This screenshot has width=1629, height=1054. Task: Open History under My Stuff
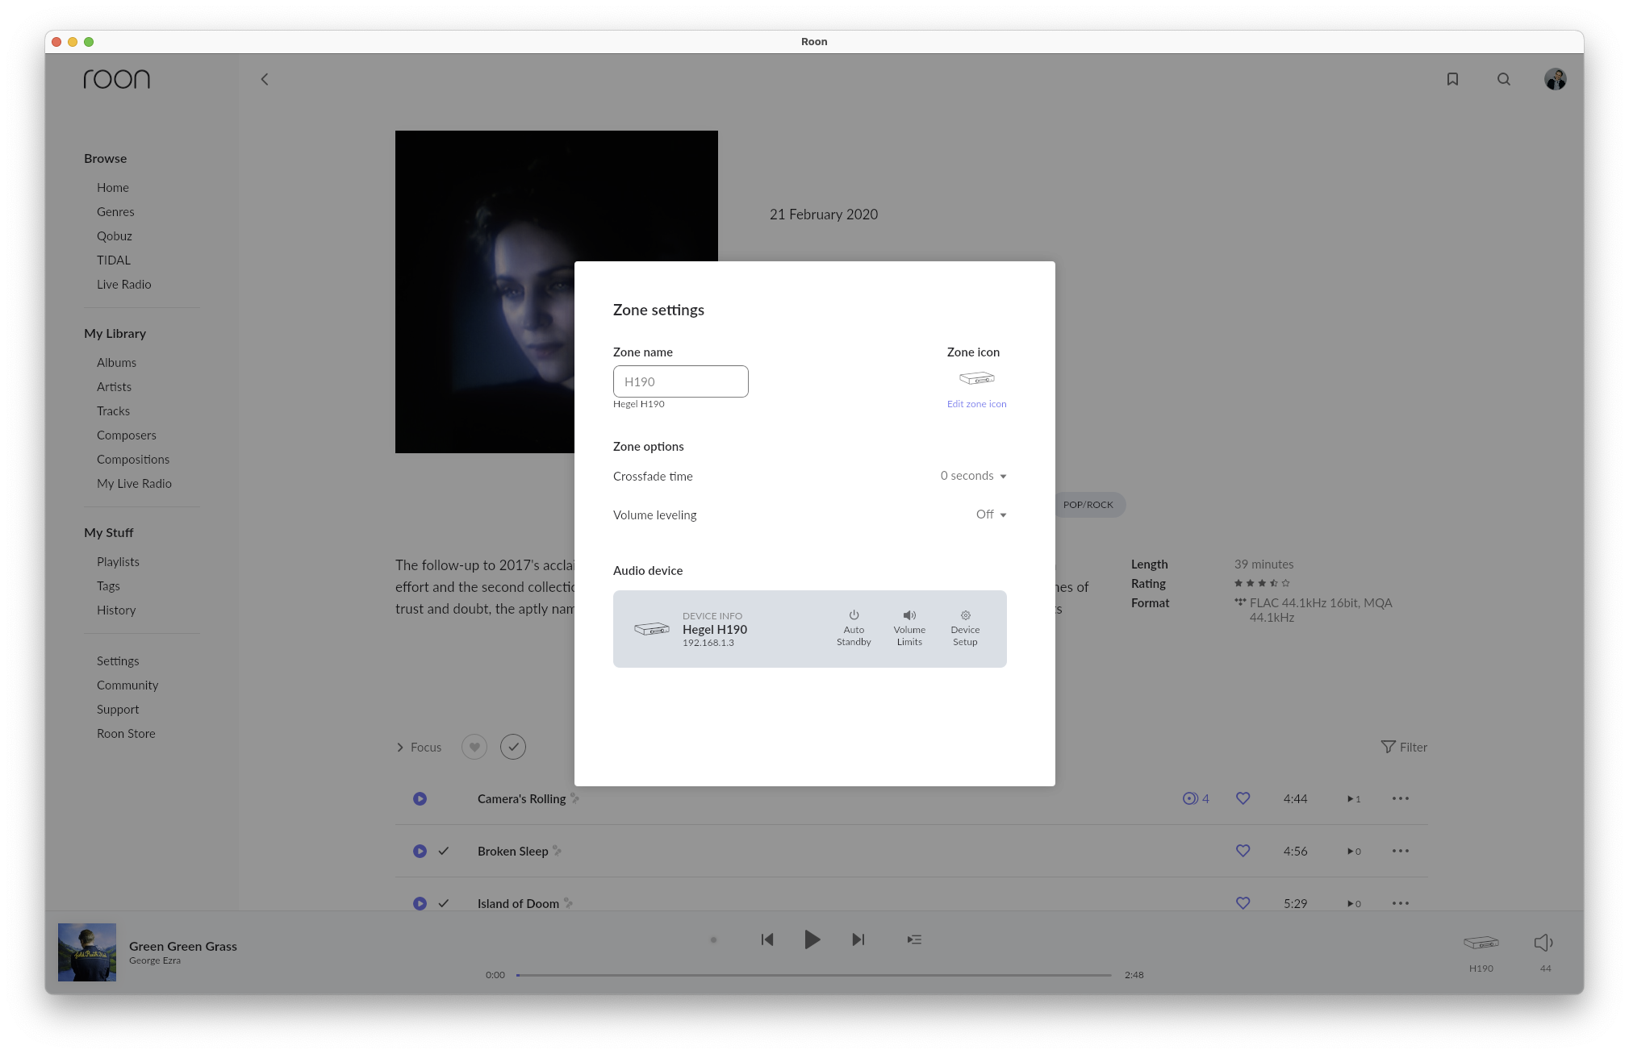click(x=116, y=610)
